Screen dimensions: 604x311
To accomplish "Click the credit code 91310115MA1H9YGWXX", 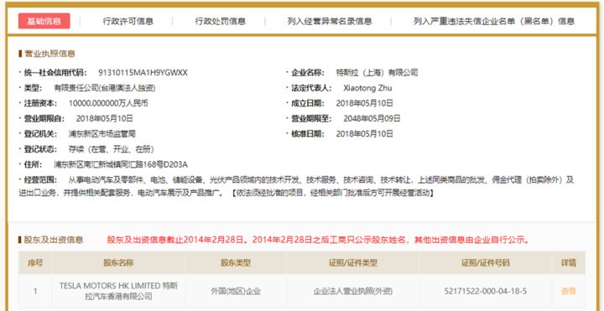I will [143, 72].
